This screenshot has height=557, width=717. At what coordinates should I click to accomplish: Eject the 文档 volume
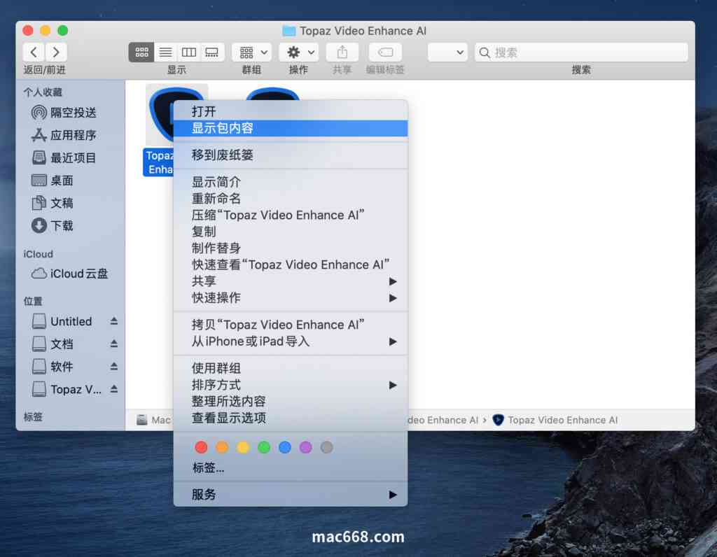pos(114,344)
